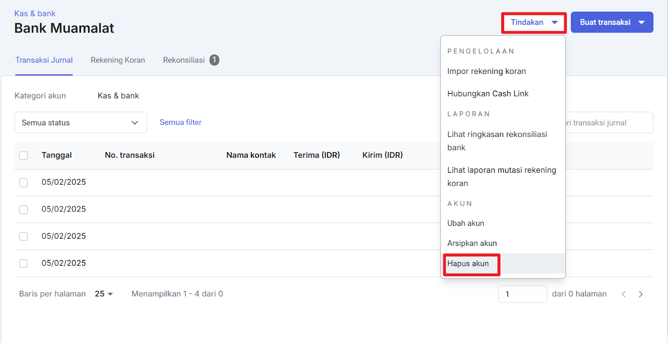Switch to the Rekonsiliasi tab
This screenshot has height=343, width=668.
pyautogui.click(x=184, y=60)
